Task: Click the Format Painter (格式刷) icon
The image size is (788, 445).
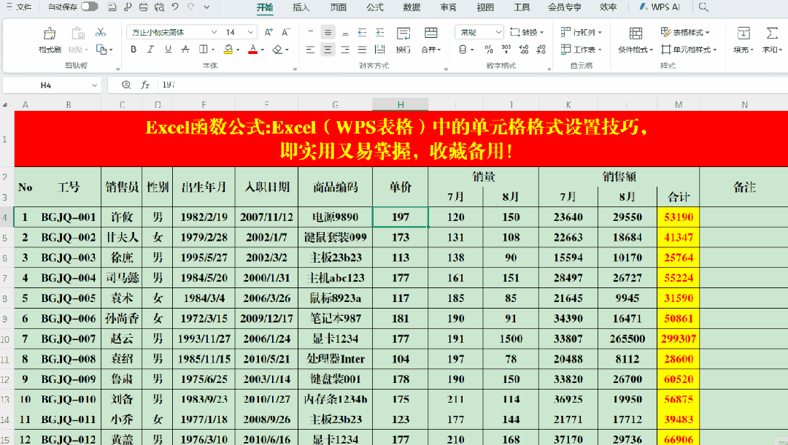Action: tap(50, 34)
